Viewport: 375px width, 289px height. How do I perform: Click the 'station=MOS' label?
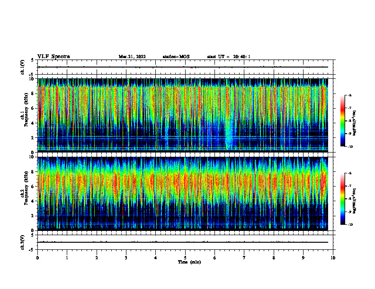point(176,57)
